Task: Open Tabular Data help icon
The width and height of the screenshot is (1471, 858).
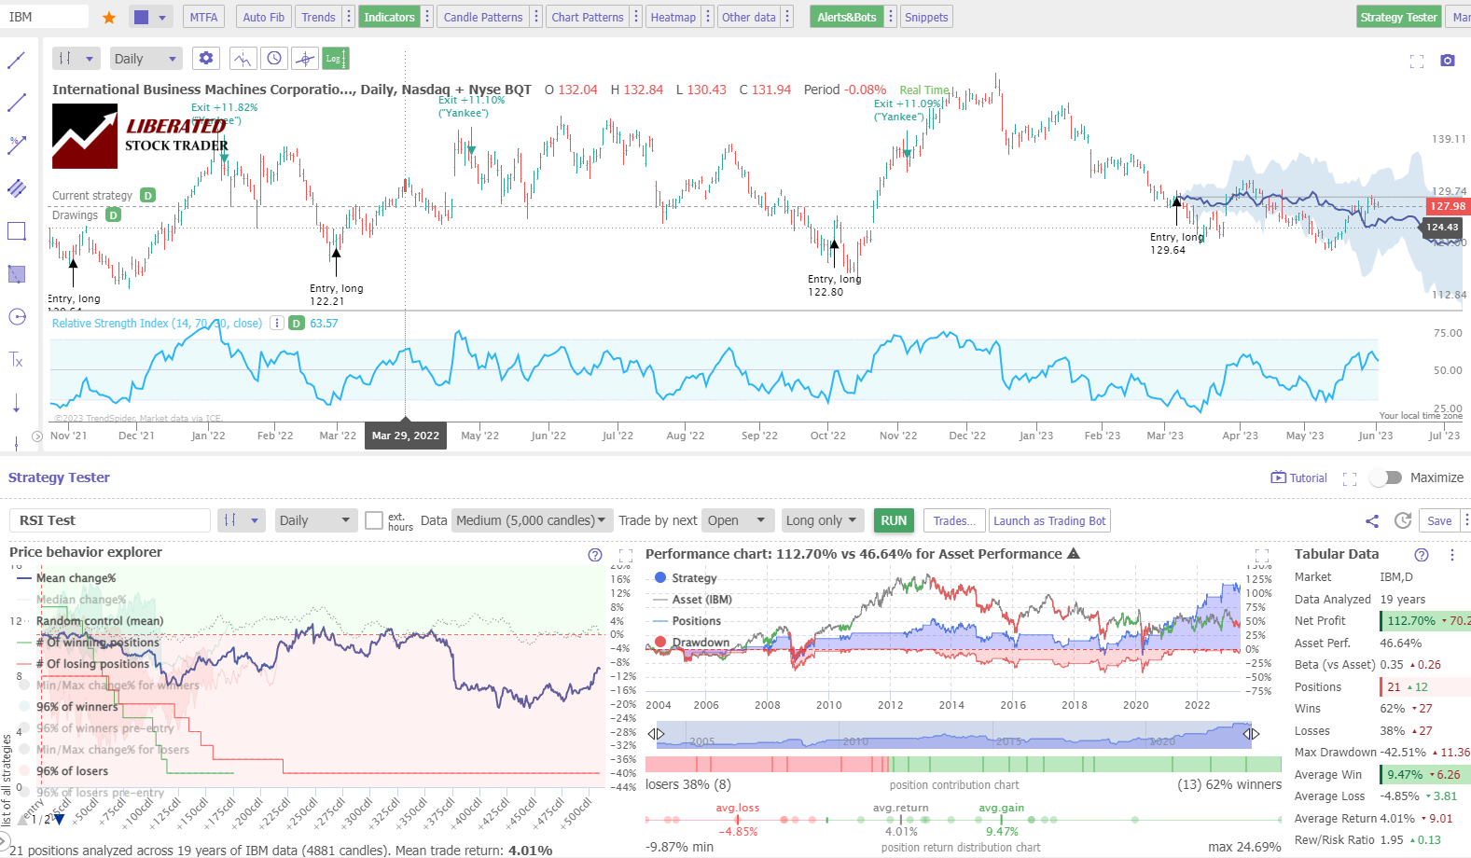Action: [1421, 555]
